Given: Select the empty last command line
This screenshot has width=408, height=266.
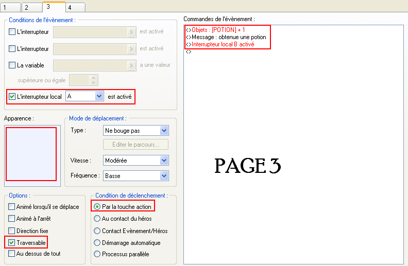Looking at the screenshot, I should (x=189, y=51).
